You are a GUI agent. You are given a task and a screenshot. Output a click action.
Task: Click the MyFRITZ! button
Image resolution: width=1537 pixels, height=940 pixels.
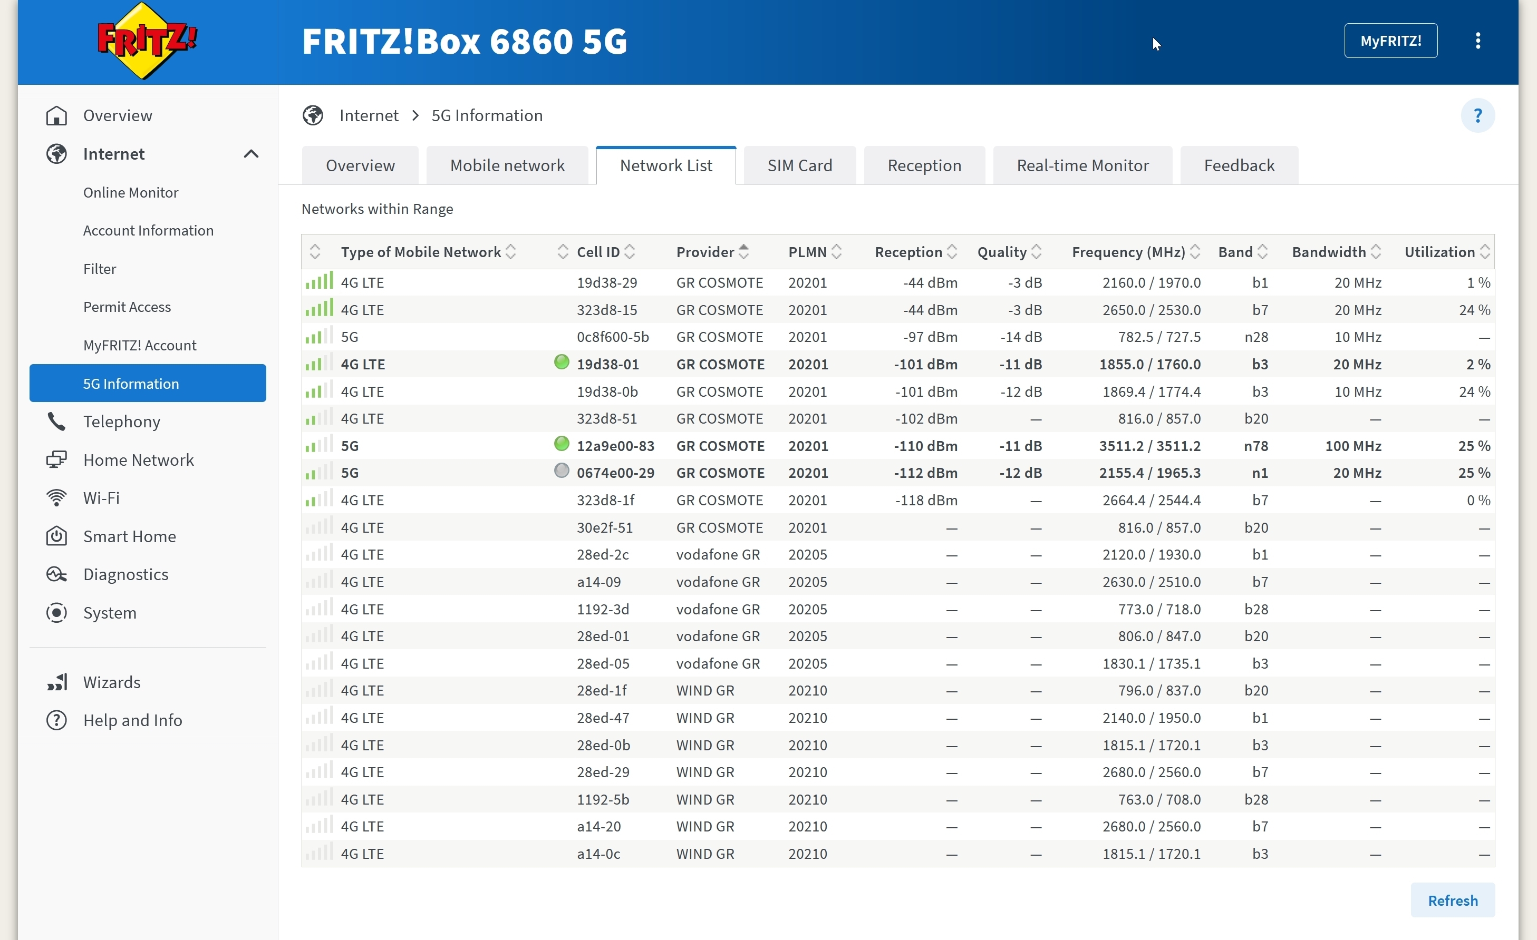(x=1390, y=41)
